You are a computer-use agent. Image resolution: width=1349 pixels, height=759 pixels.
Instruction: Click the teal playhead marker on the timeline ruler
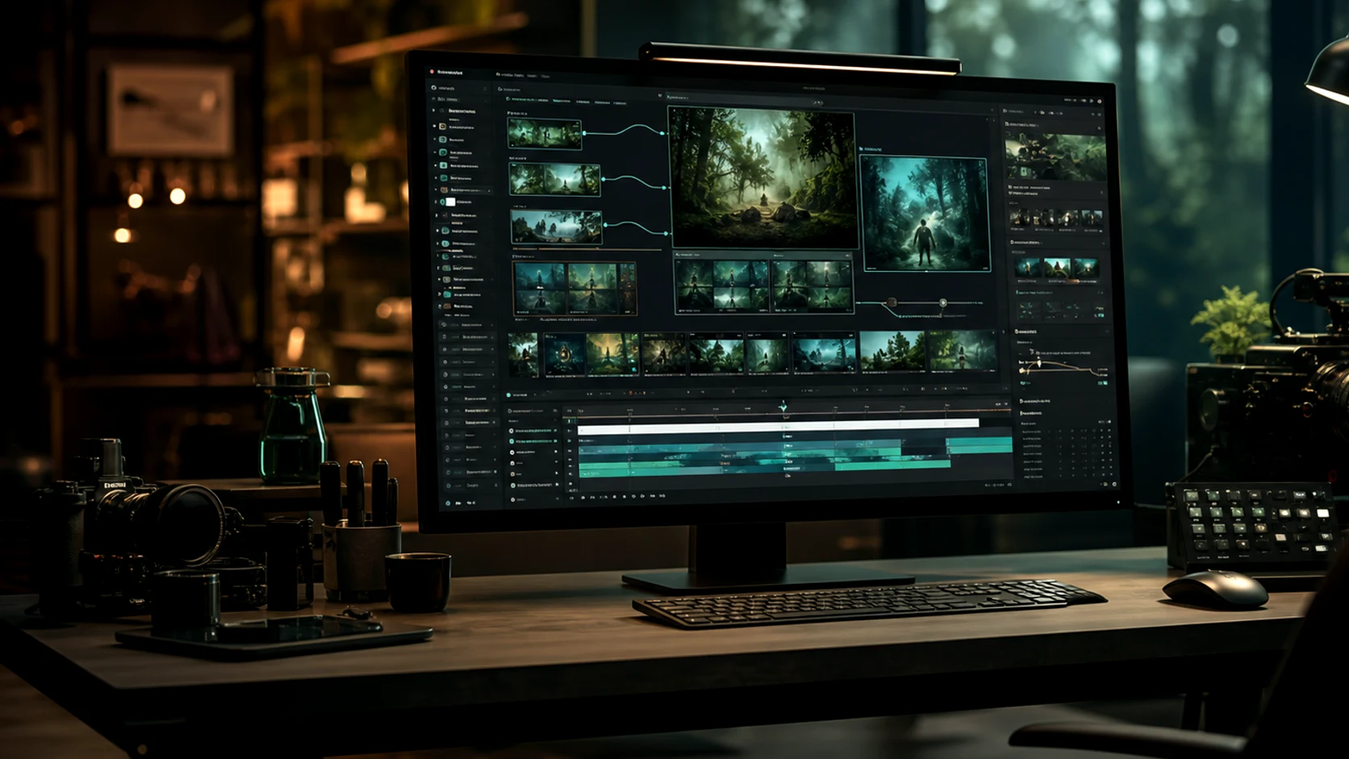[783, 407]
